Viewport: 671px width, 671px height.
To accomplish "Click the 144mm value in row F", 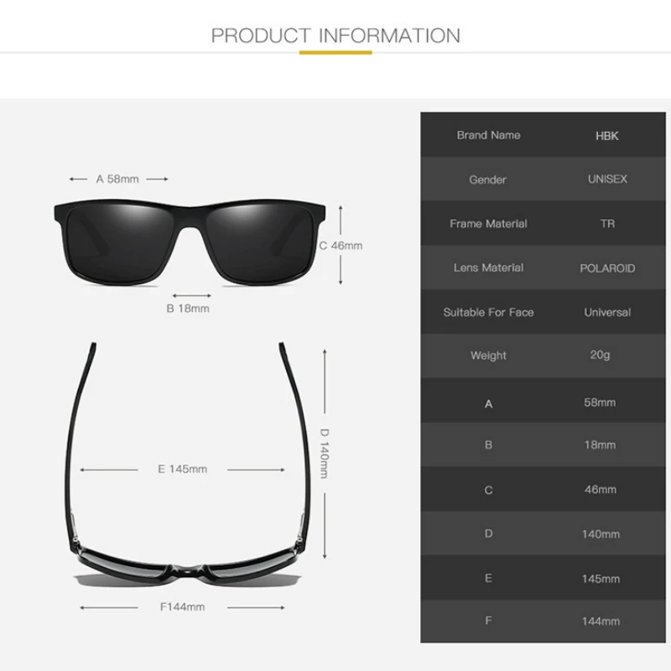I will [601, 622].
